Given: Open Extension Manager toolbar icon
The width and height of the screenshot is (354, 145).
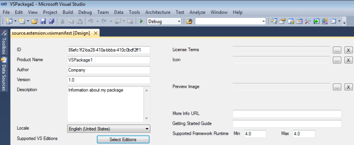Looking at the screenshot, I should [x=324, y=21].
